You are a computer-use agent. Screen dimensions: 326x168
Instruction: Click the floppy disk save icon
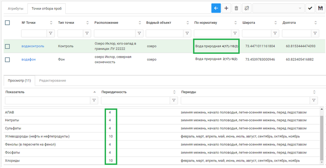point(320,8)
